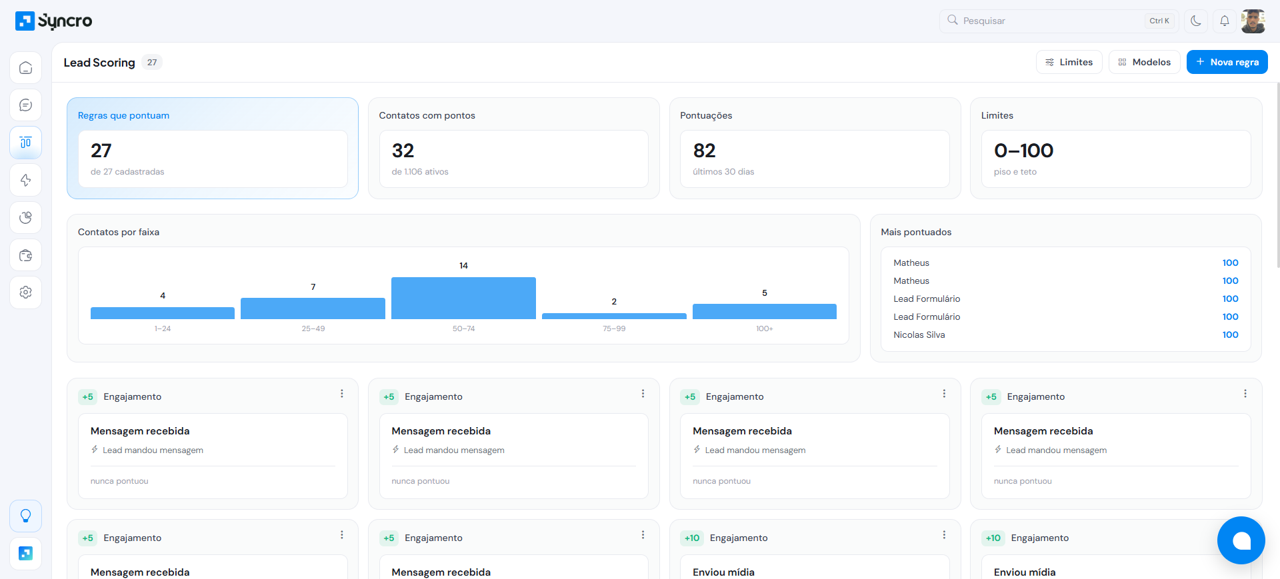Click the 1–24 bar in chart
This screenshot has height=579, width=1280.
[163, 313]
